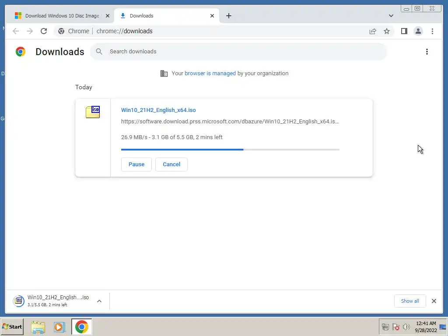Open the Win10_21H2_English_x64.iso file link

click(158, 110)
